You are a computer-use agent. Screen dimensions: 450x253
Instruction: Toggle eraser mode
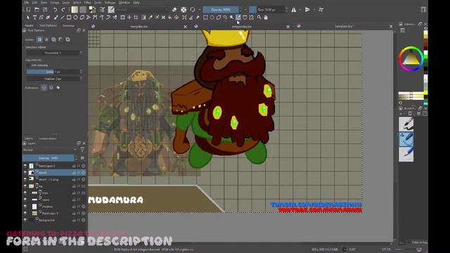(174, 10)
